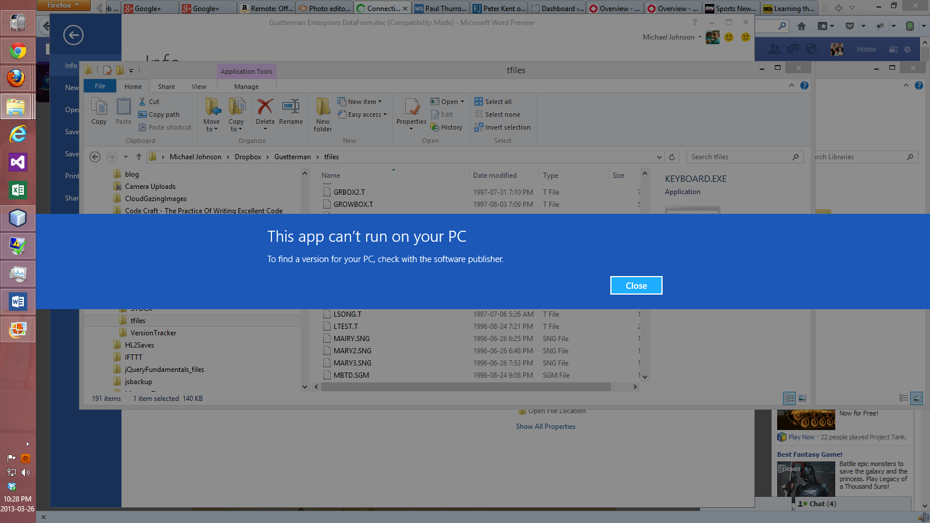Screen dimensions: 930x523
Task: Switch to the View ribbon tab
Action: click(199, 87)
